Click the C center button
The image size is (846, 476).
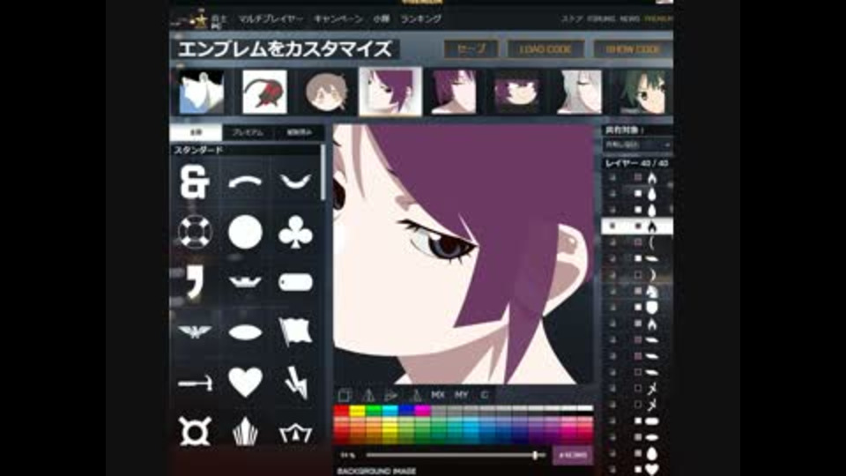pos(485,395)
